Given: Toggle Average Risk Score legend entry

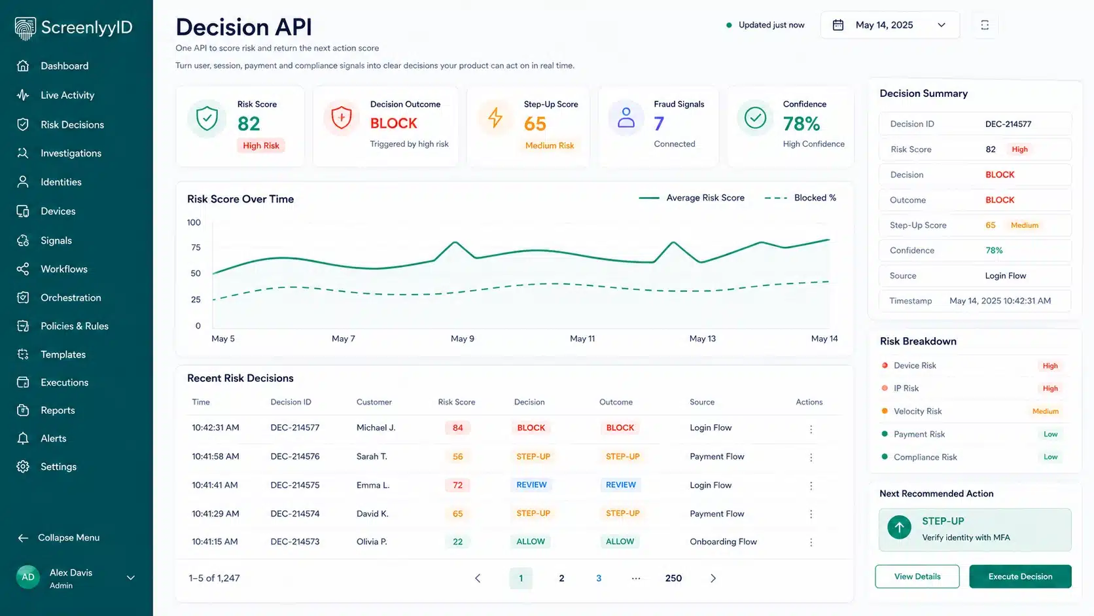Looking at the screenshot, I should pyautogui.click(x=692, y=198).
